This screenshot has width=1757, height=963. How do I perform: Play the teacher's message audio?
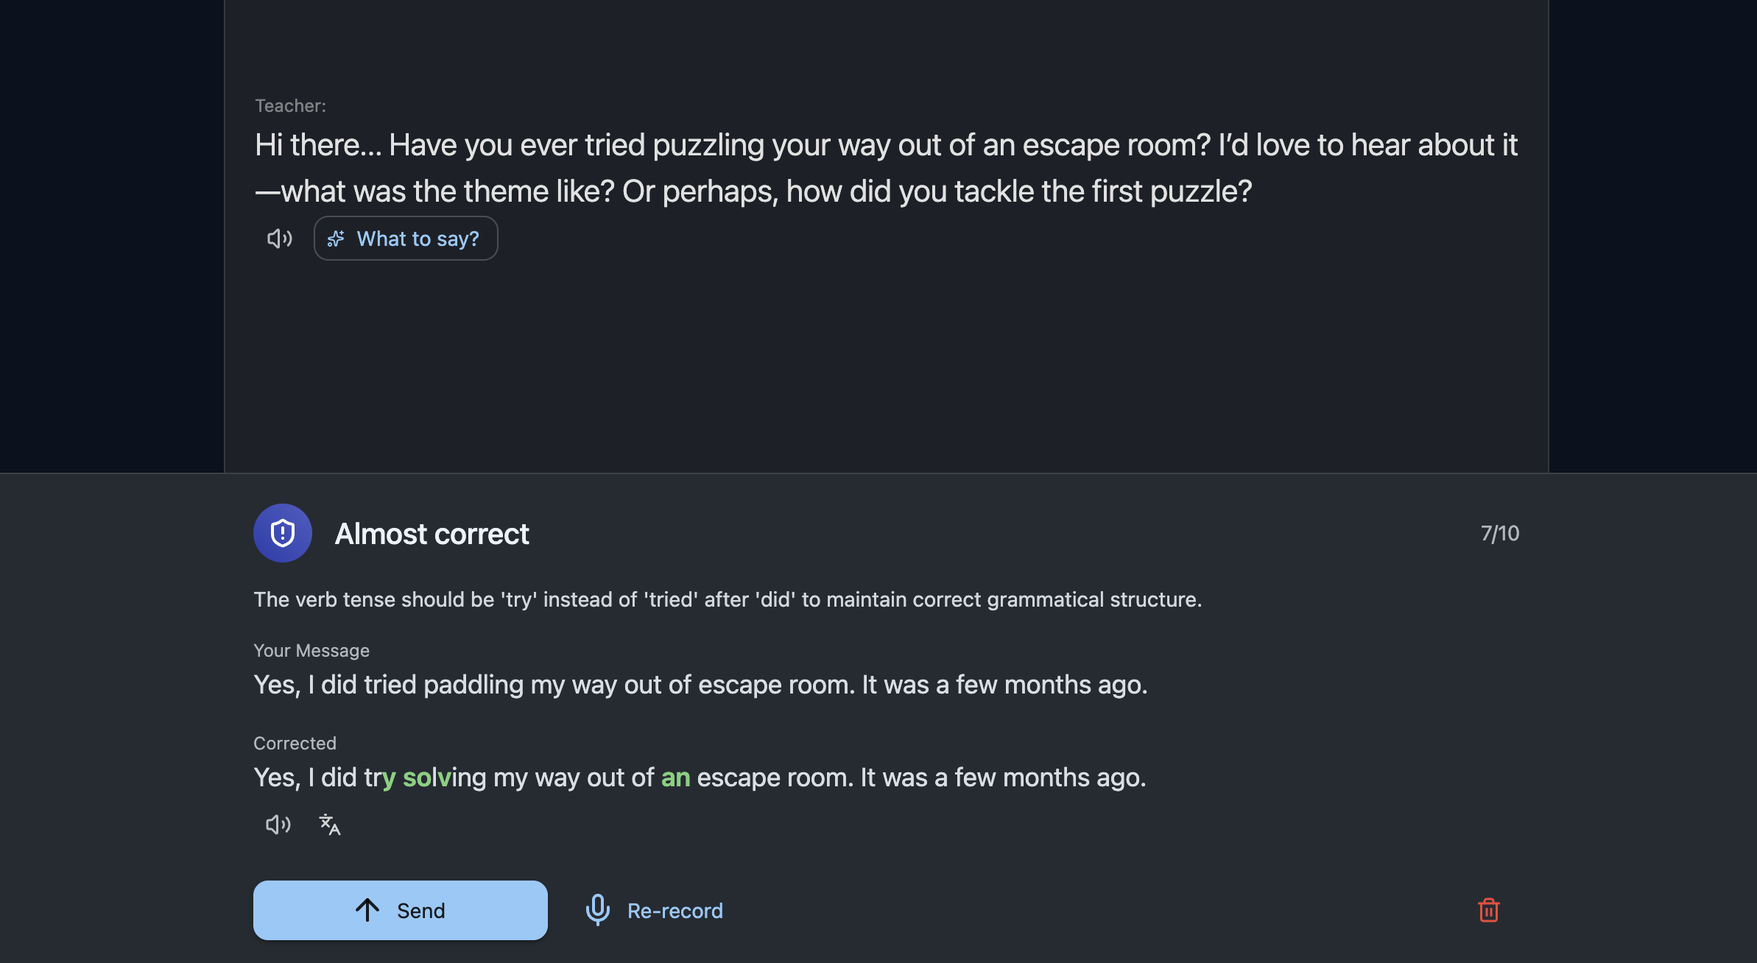coord(279,239)
